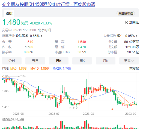Click the plus icon beside 加自选
The width and height of the screenshot is (143, 130).
(x=127, y=22)
